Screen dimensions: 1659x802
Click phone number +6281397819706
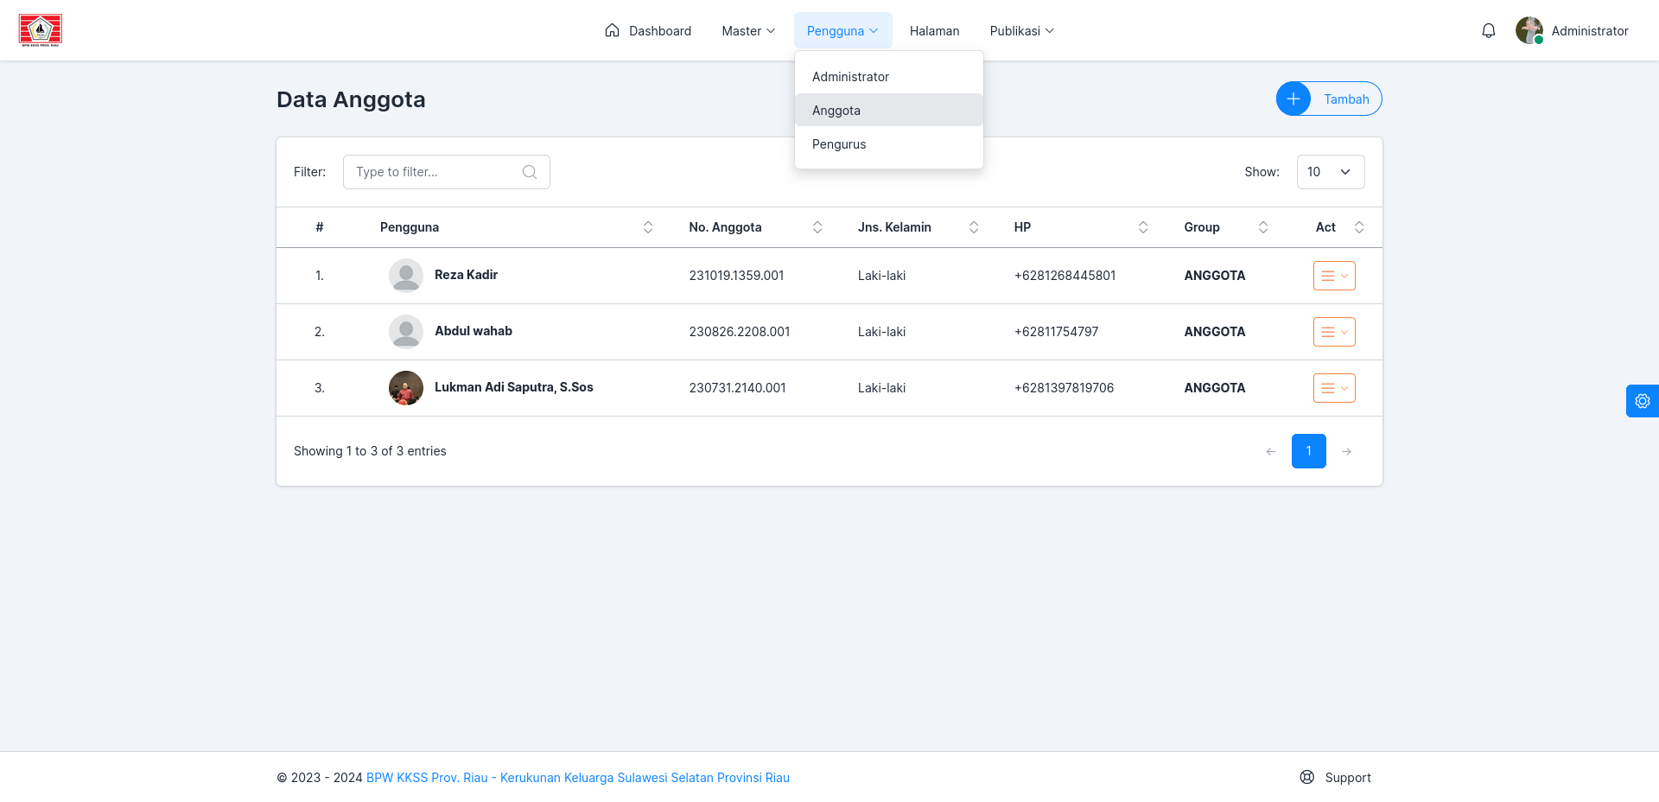click(x=1064, y=388)
